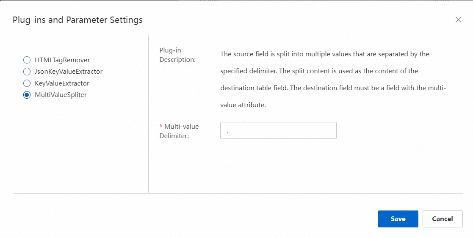
Task: Click the JsonKeyValueExtractor plug-in name text
Action: coord(69,72)
